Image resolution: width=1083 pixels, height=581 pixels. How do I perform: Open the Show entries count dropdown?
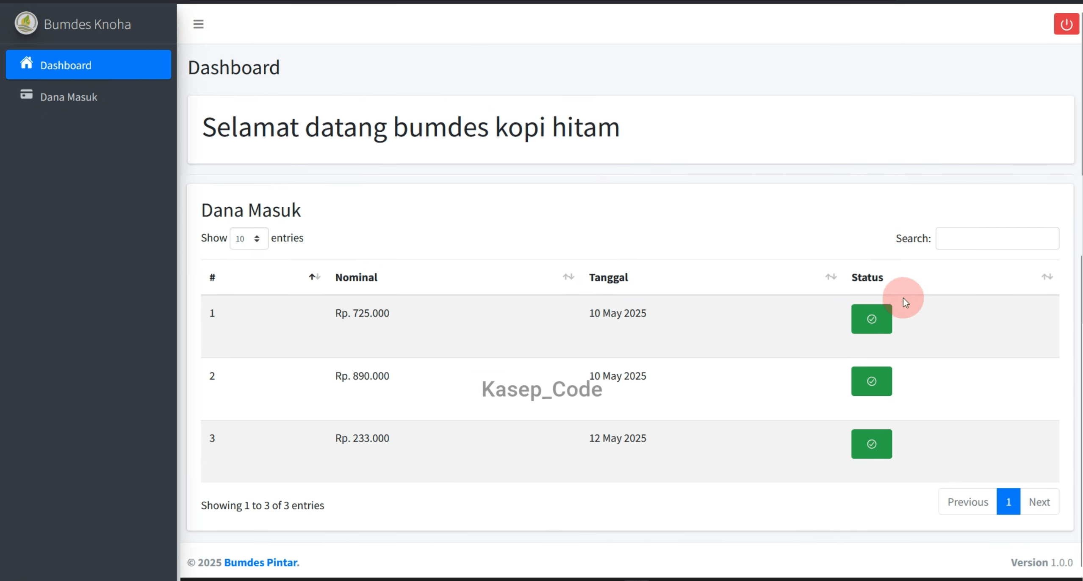click(x=249, y=238)
